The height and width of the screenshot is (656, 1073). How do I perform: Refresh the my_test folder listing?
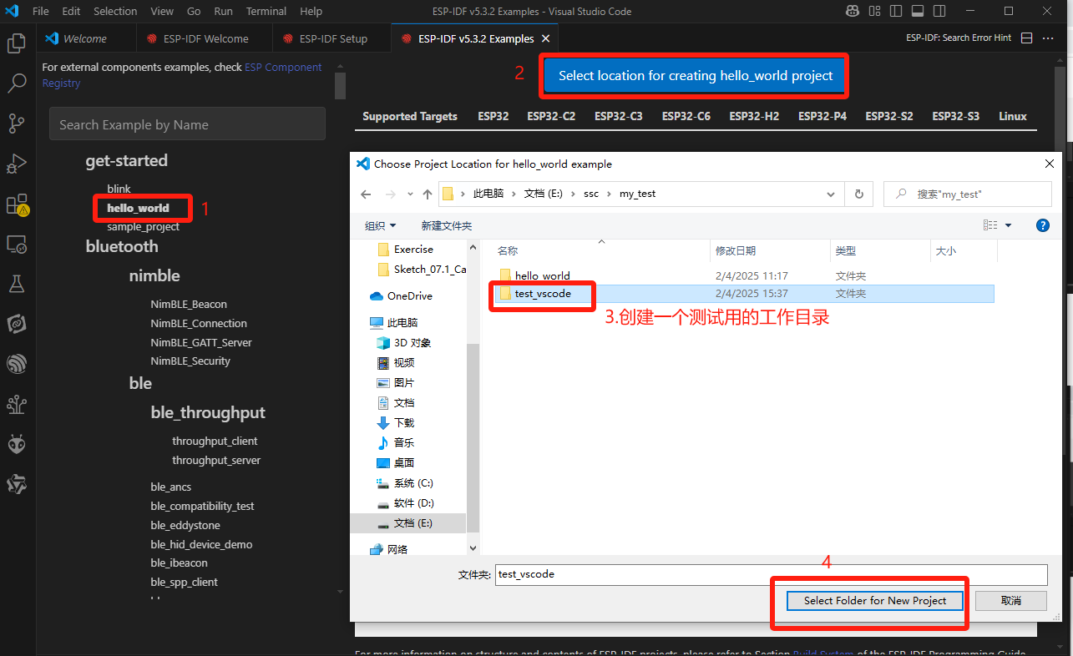pyautogui.click(x=858, y=194)
